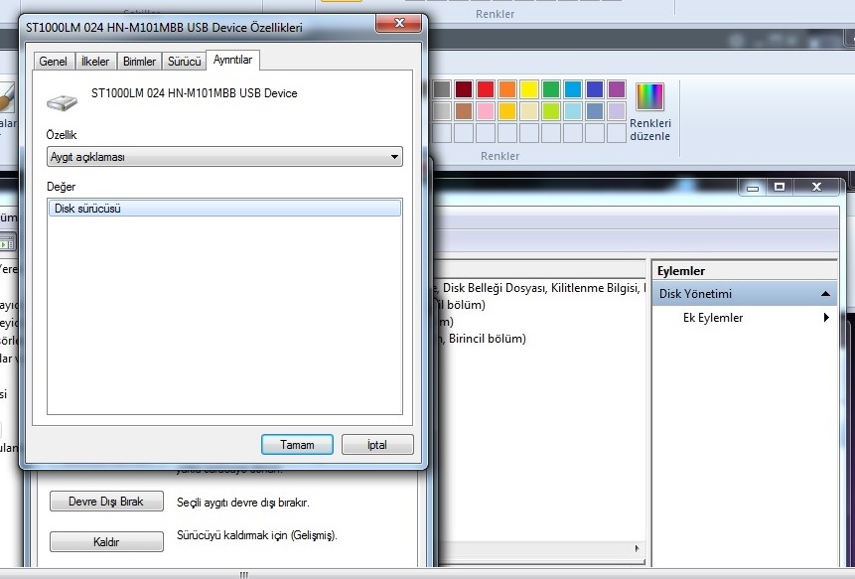This screenshot has width=855, height=579.
Task: Select the indigo color swatch in Paint
Action: click(595, 89)
